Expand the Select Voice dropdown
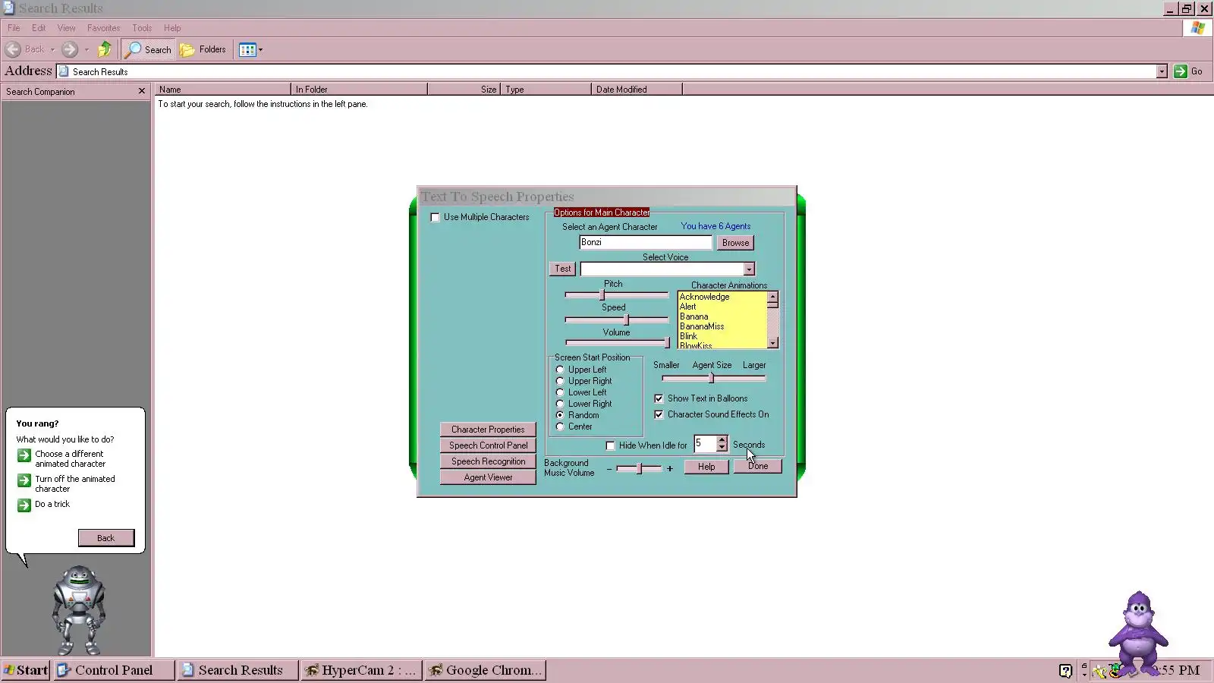 click(x=749, y=269)
